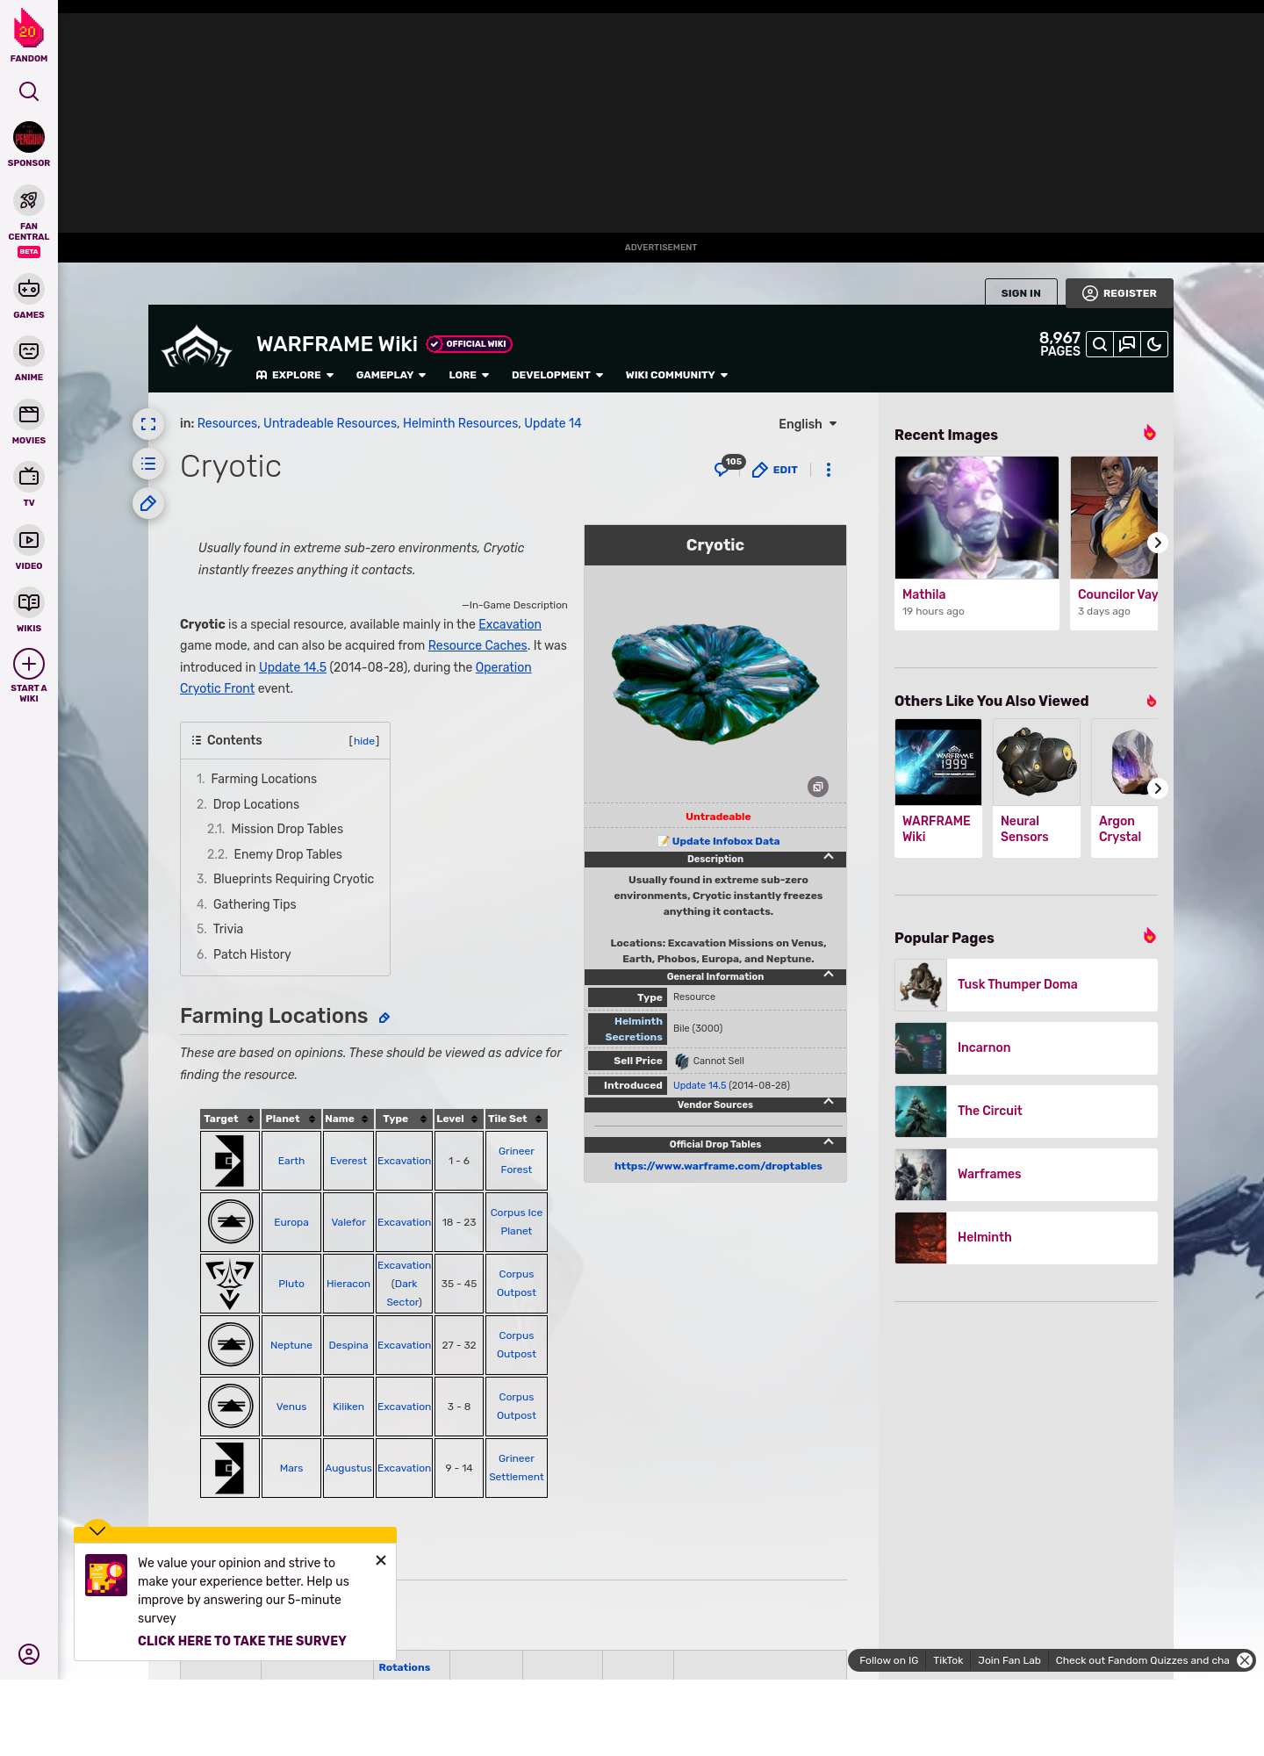Open Fan Central rocket icon
This screenshot has height=1756, width=1264.
pyautogui.click(x=28, y=200)
